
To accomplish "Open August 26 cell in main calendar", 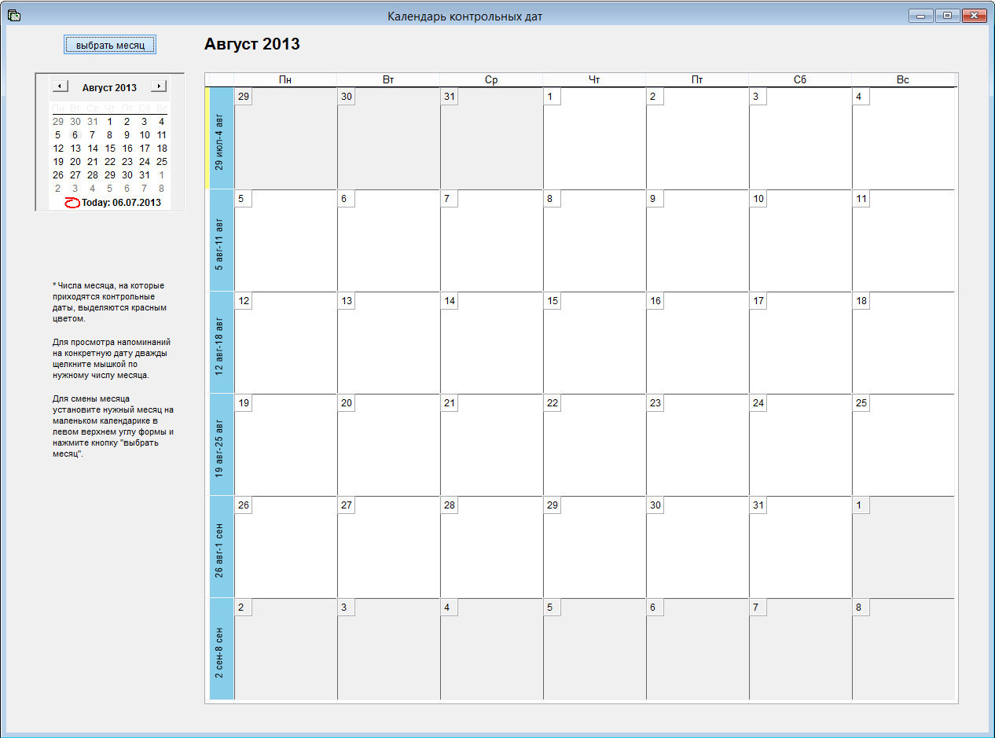I will pyautogui.click(x=285, y=547).
